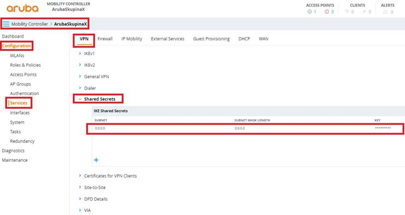Click Mobility Controller in breadcrumb
405x215 pixels.
tap(30, 24)
